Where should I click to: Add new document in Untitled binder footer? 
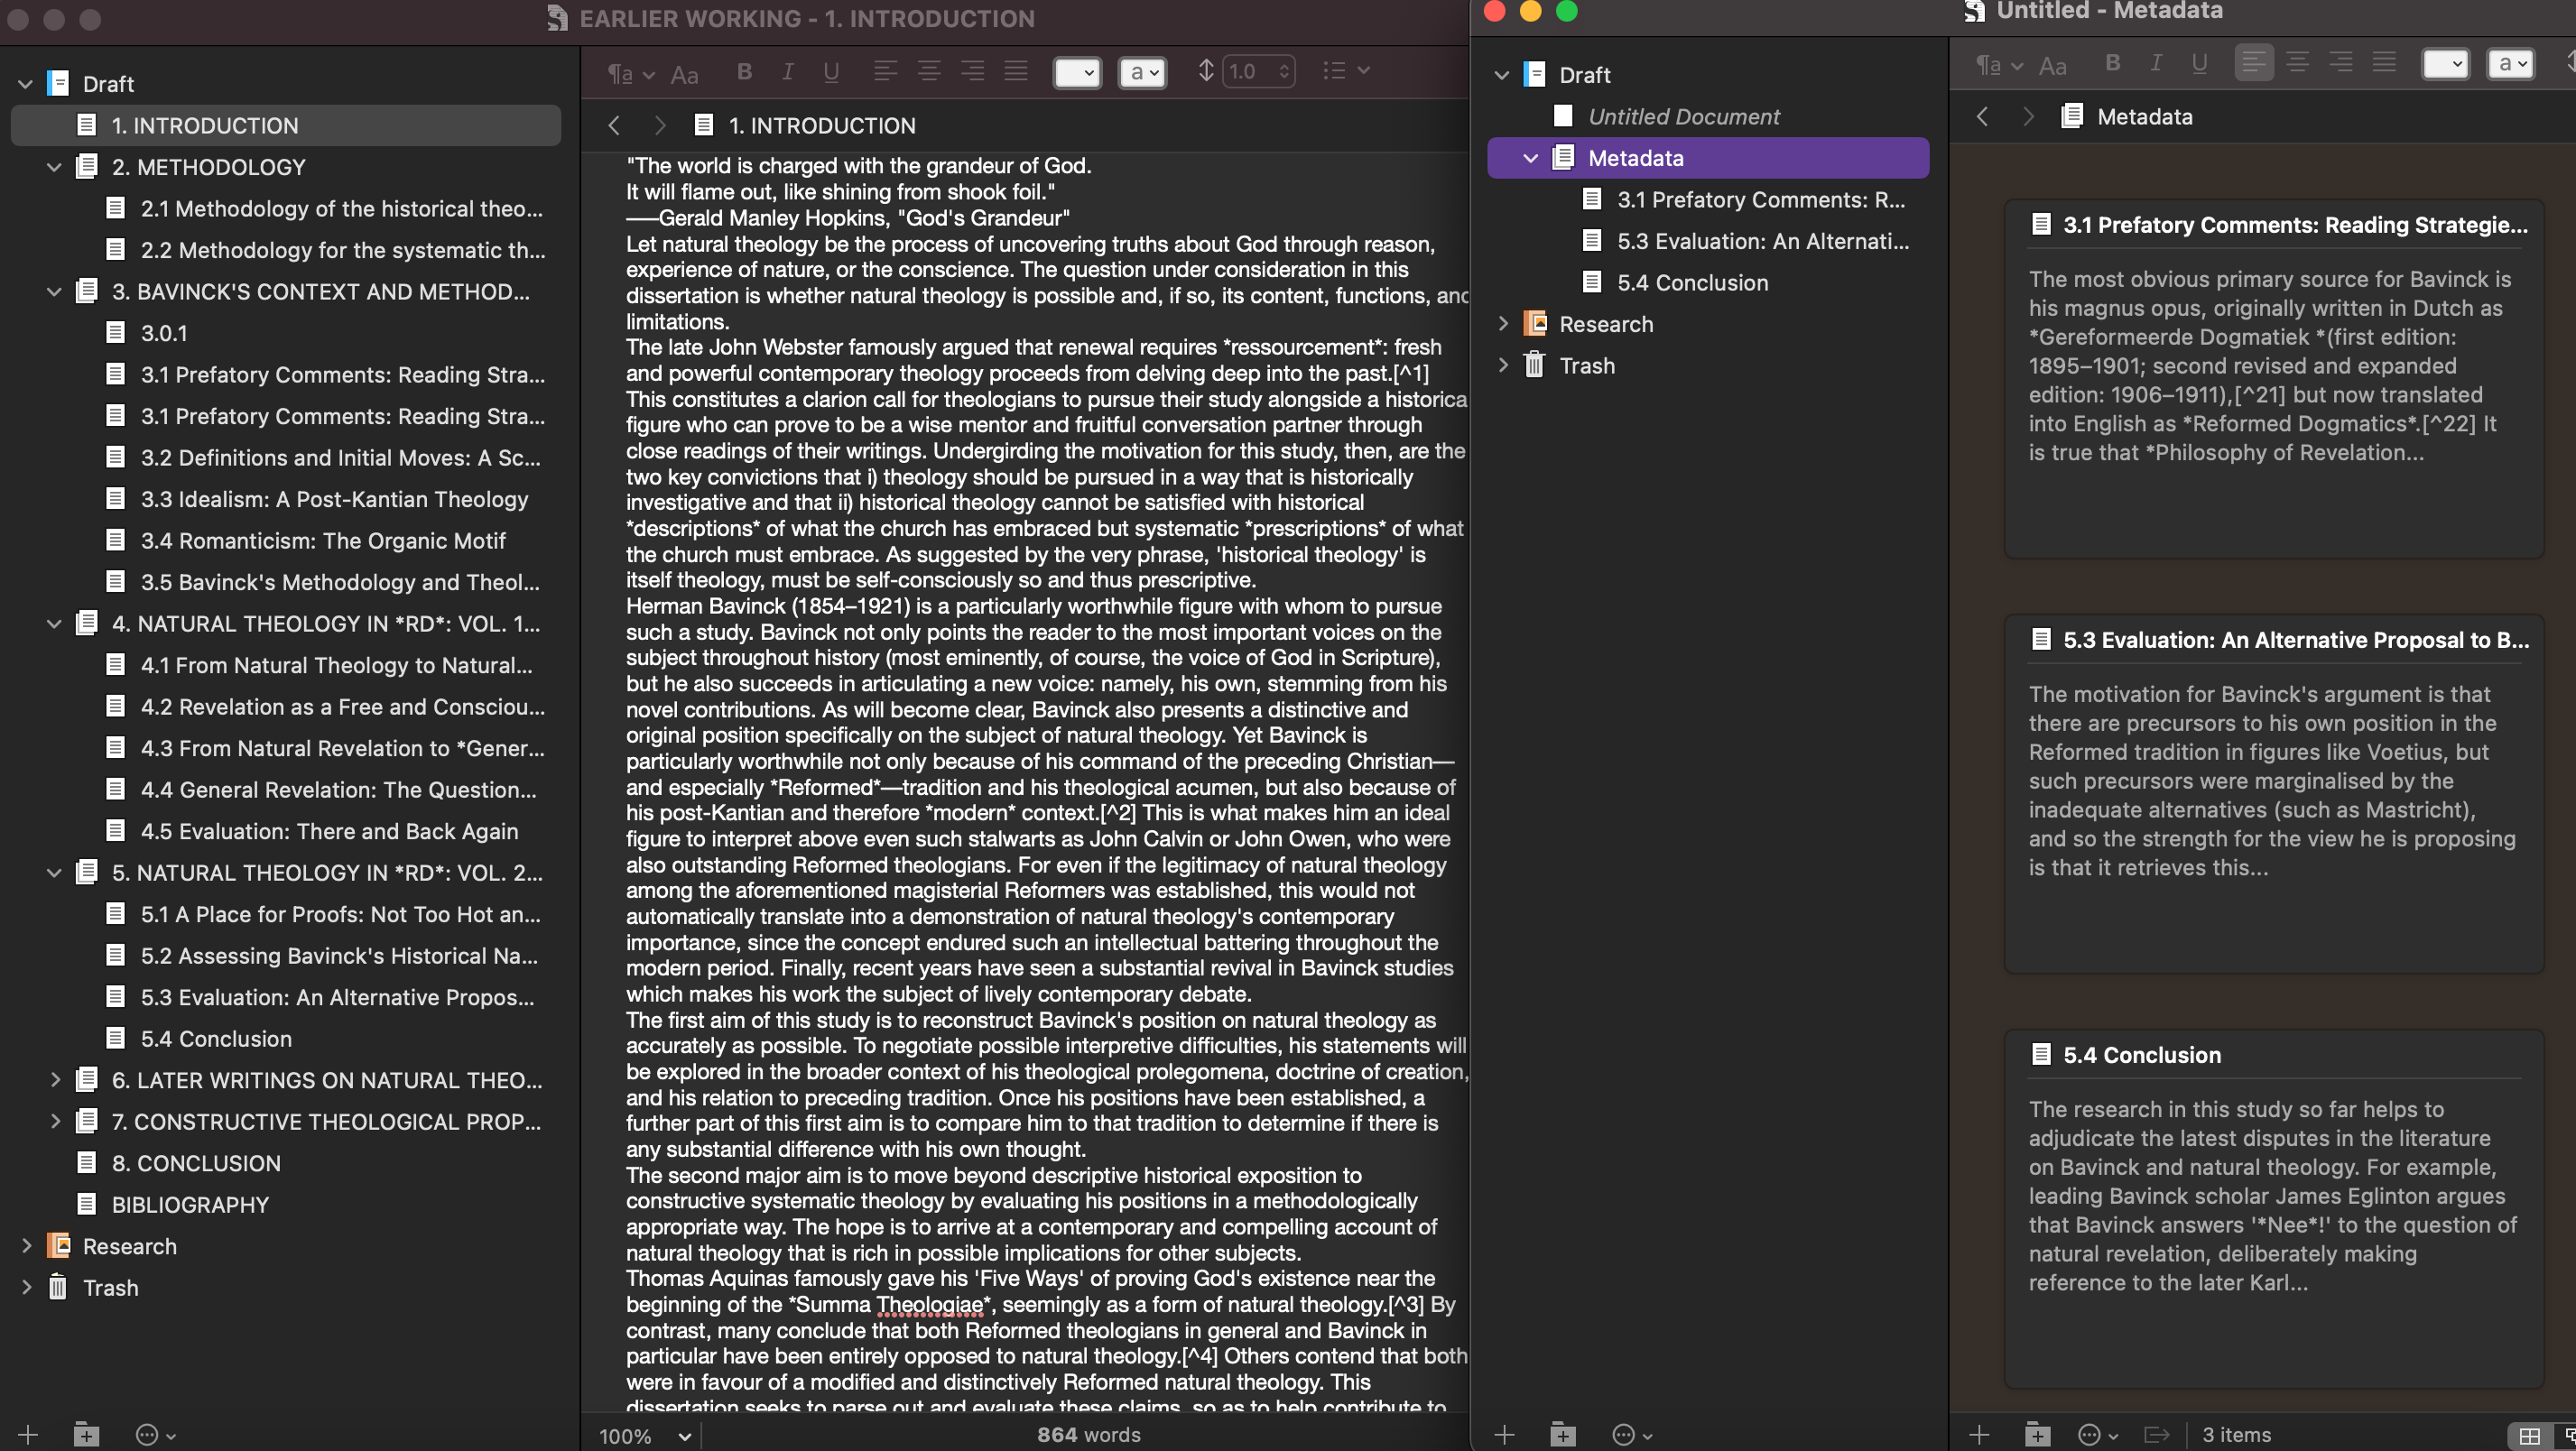pyautogui.click(x=1504, y=1435)
